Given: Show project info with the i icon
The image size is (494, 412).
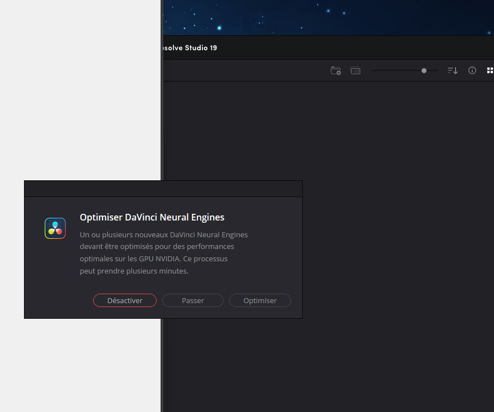Looking at the screenshot, I should (x=472, y=70).
